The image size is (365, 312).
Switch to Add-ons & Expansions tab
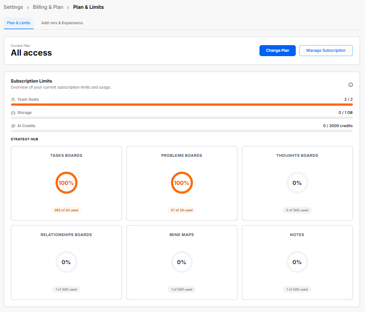pos(62,23)
